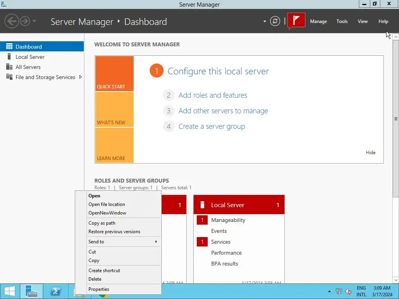Click Events in Local Server tile

(219, 231)
